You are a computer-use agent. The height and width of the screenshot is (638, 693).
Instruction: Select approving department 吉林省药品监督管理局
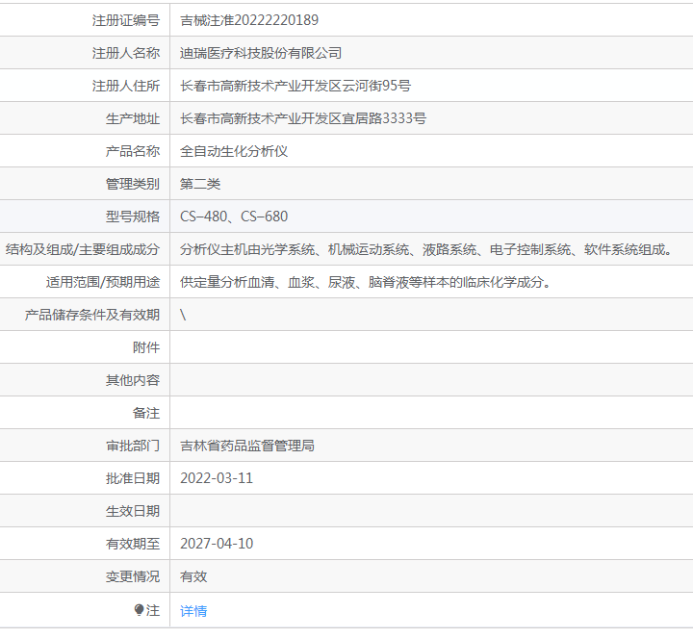click(247, 446)
